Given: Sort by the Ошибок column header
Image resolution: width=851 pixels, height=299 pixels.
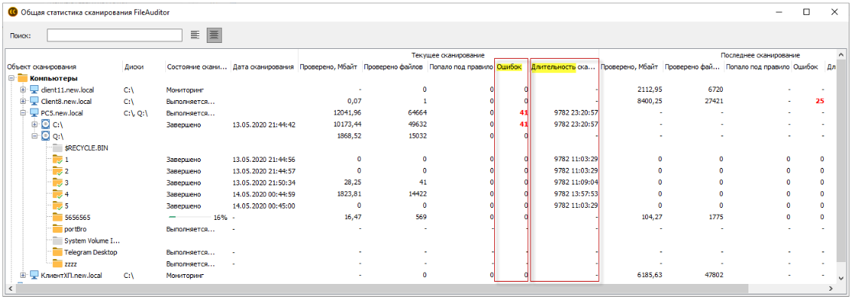Looking at the screenshot, I should click(510, 67).
